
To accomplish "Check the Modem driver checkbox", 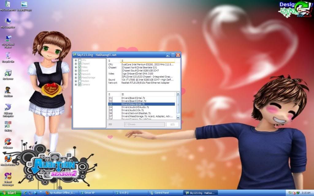I will (x=80, y=81).
